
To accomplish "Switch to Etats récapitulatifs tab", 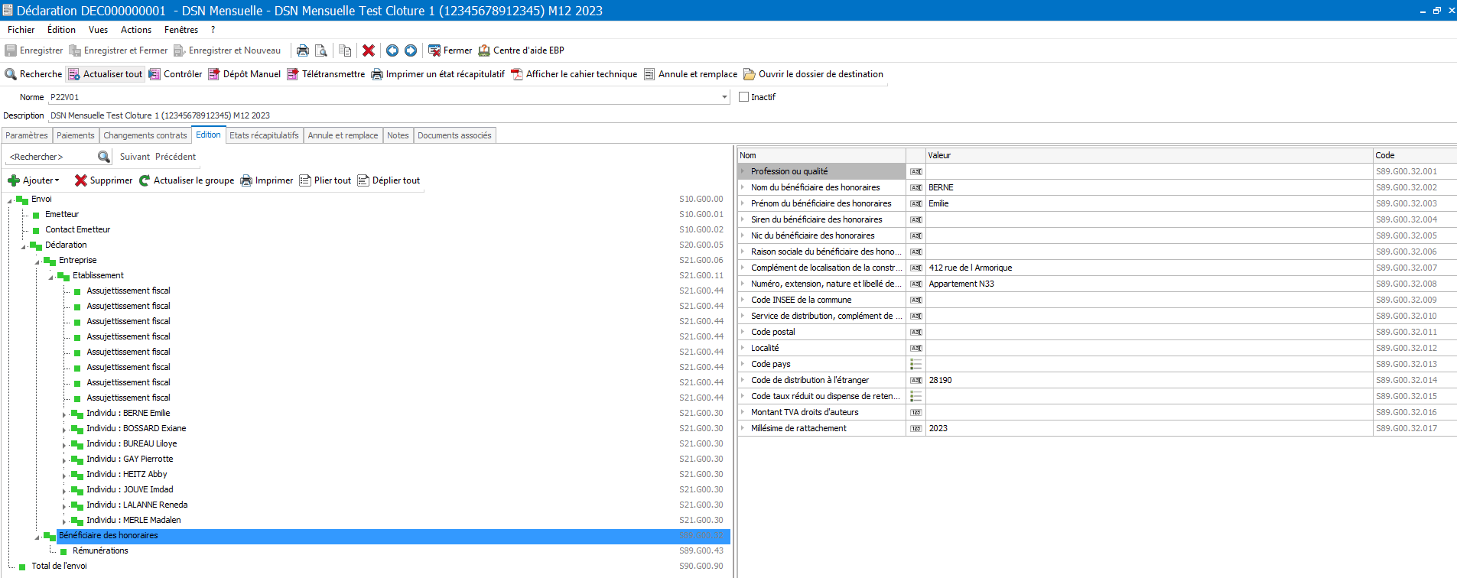I will click(264, 135).
